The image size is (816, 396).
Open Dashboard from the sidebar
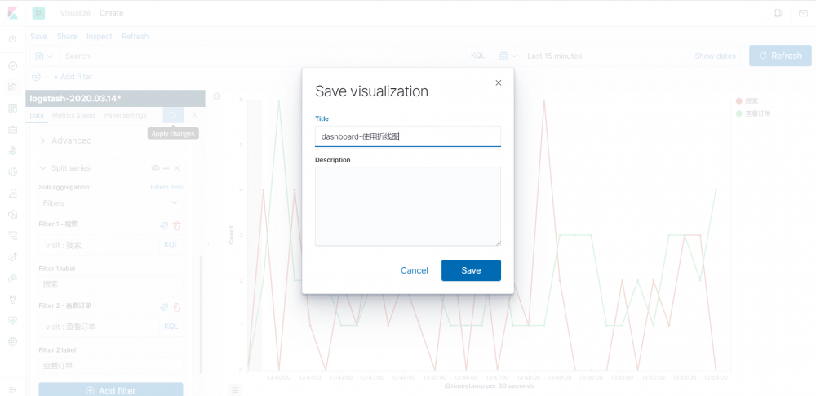point(13,109)
